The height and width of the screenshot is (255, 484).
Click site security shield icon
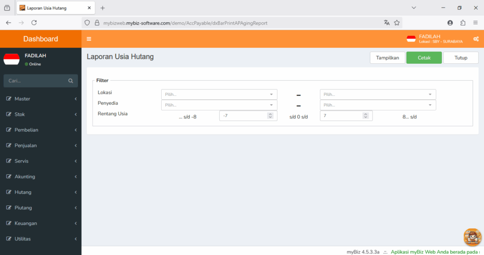(87, 23)
